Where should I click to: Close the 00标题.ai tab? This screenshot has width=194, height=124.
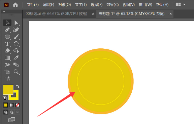point(93,14)
